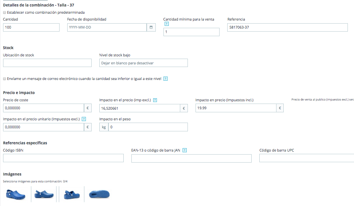The width and height of the screenshot is (354, 206).
Task: Select the clog sole image thumbnail
Action: point(99,194)
